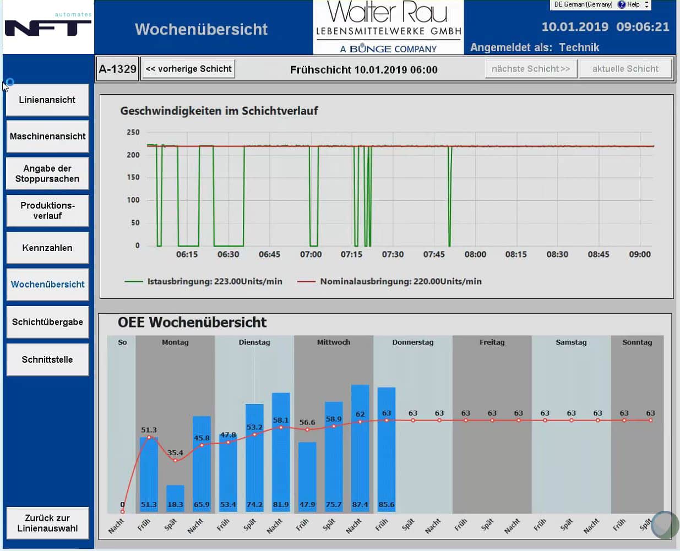Click the Mittwoch day header
Image resolution: width=680 pixels, height=551 pixels.
click(x=334, y=342)
